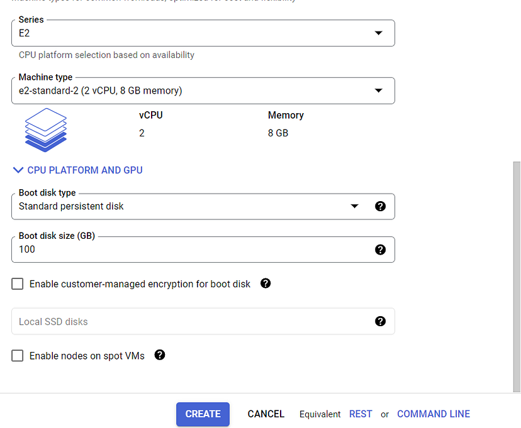Screen dimensions: 521x428
Task: Click the CANCEL button
Action: click(x=266, y=414)
